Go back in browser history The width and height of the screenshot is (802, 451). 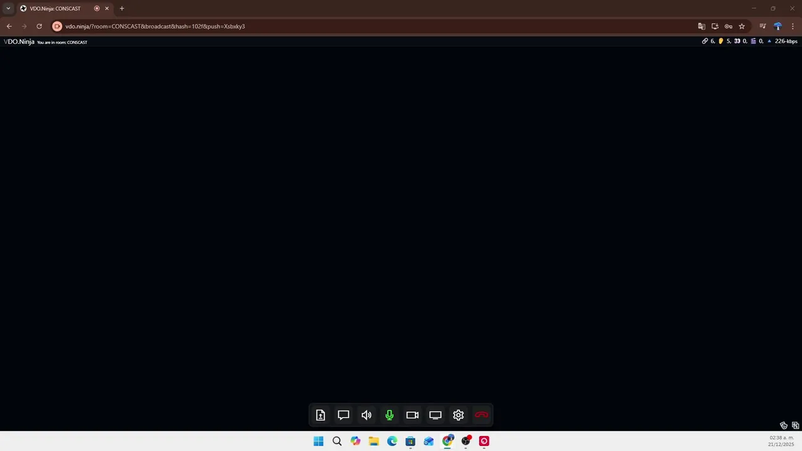tap(9, 26)
